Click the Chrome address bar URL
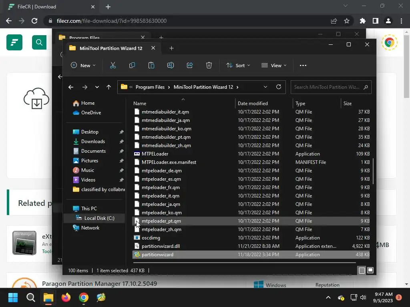410x307 pixels. point(112,21)
